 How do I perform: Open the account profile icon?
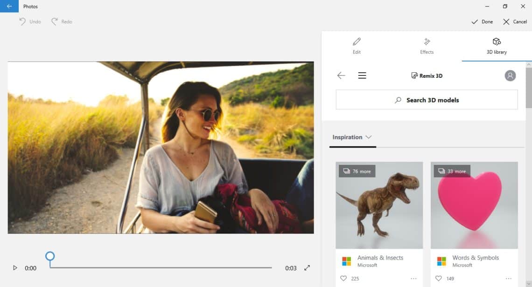(x=510, y=75)
